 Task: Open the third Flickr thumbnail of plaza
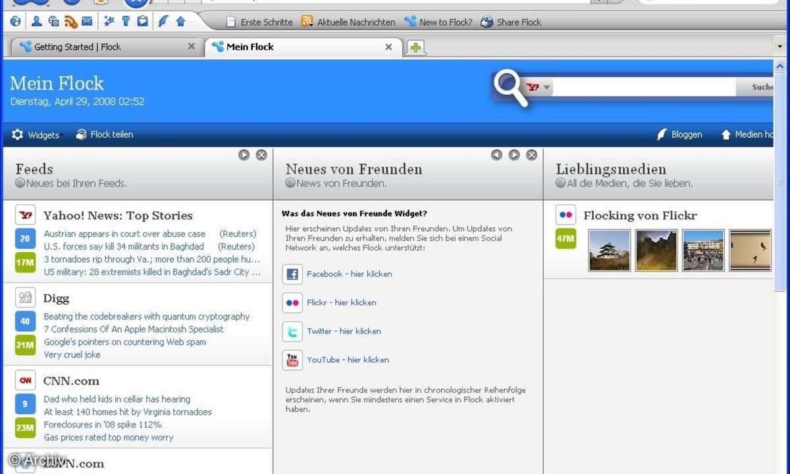[x=704, y=250]
